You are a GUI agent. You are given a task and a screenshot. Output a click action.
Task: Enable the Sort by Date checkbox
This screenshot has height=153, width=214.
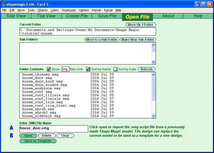point(116,69)
